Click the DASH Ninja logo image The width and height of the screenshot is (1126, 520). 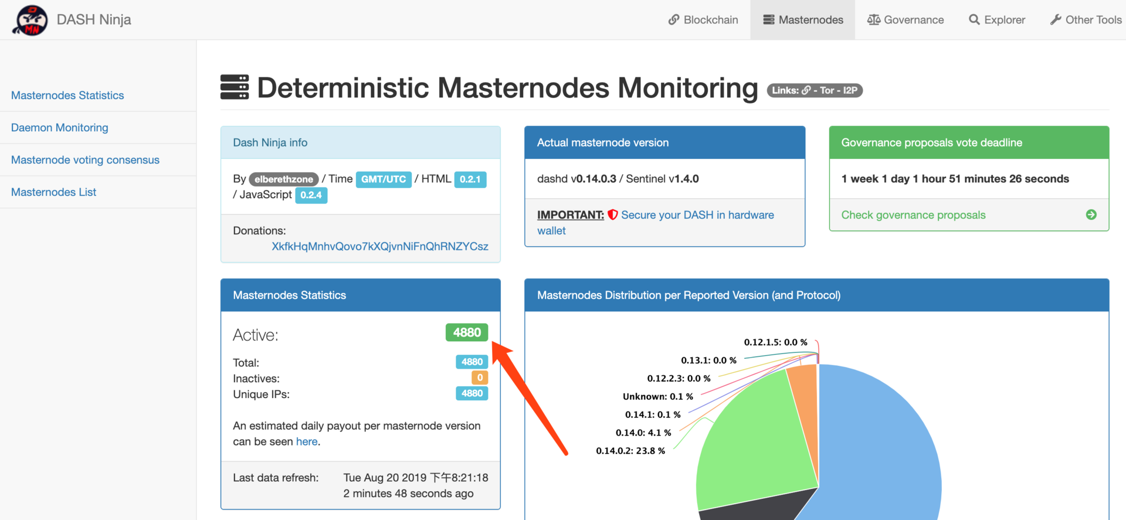click(x=30, y=20)
